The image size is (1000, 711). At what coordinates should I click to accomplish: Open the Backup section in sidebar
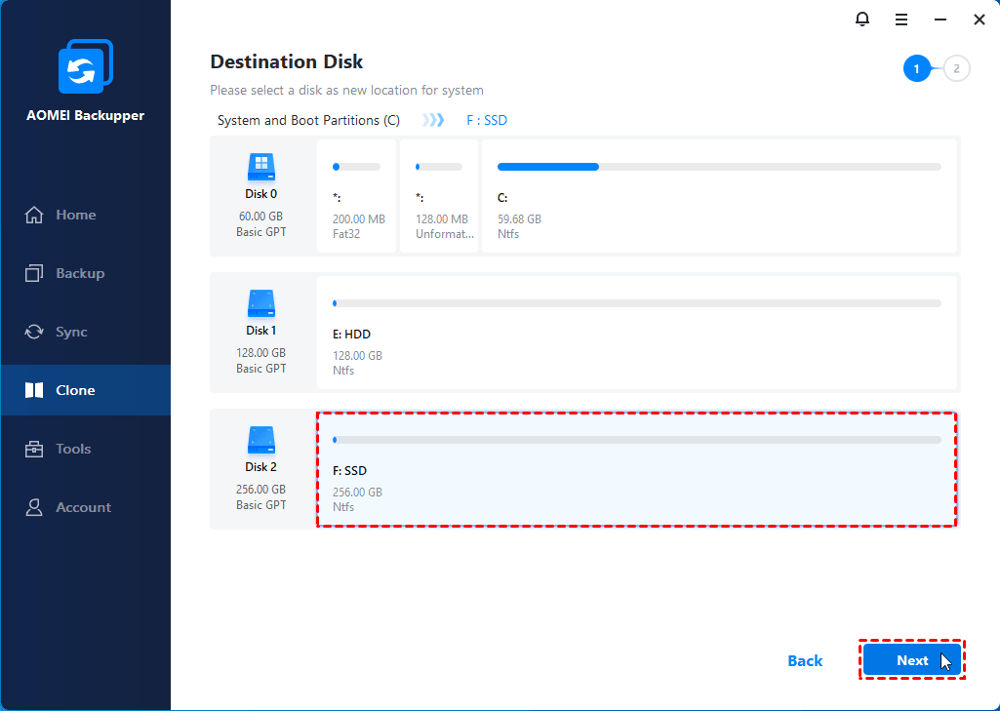click(x=79, y=273)
